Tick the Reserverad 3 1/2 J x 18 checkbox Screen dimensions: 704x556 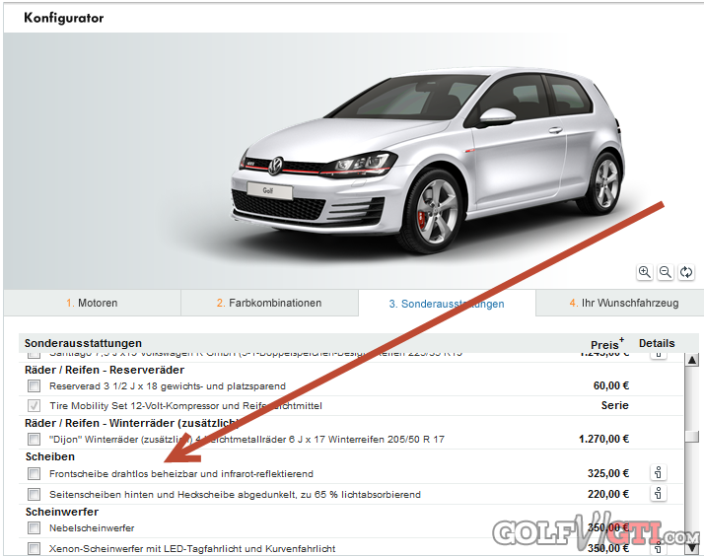coord(34,385)
